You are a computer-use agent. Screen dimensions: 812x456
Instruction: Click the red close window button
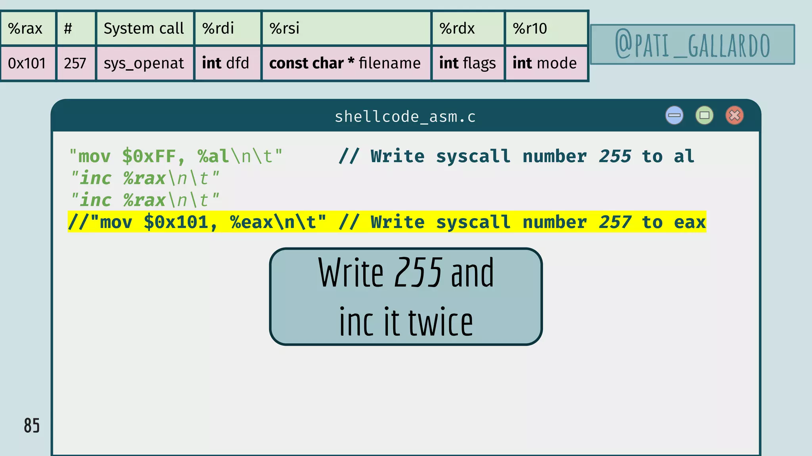[735, 116]
